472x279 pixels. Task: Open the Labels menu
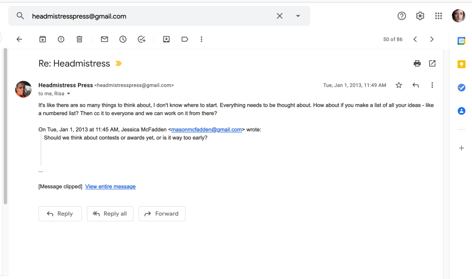(x=185, y=40)
